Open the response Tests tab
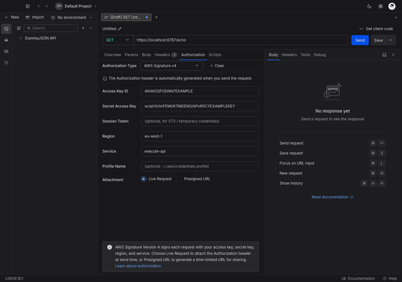 [305, 55]
